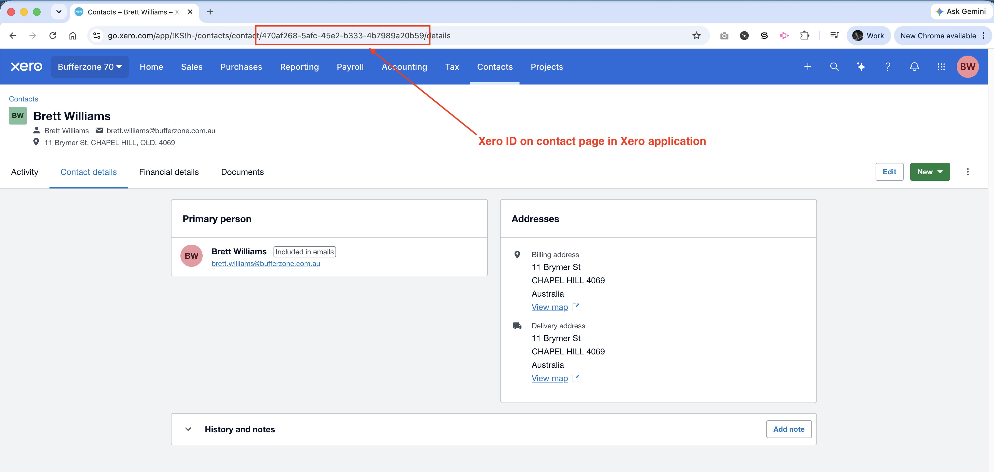Open the Bufferzone 70 organisation dropdown
Viewport: 994px width, 472px height.
pos(90,67)
